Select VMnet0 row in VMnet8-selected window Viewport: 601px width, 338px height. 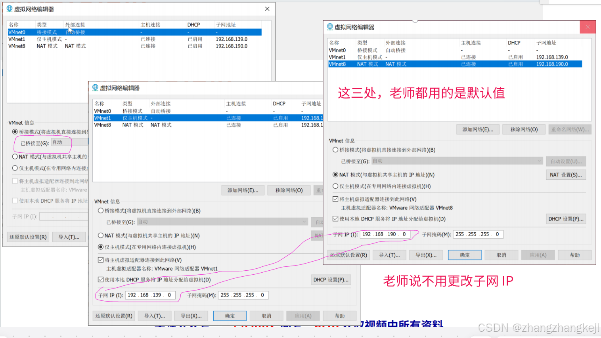click(455, 50)
